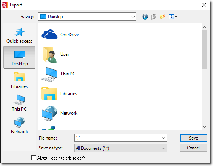Open Quick access in sidebar
Image resolution: width=213 pixels, height=166 pixels.
coord(19,35)
